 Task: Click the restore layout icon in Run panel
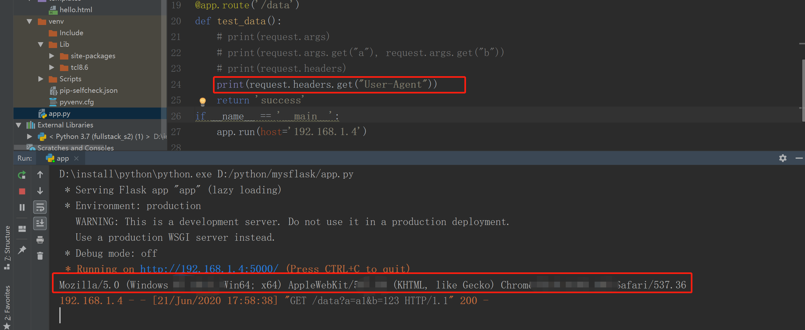pyautogui.click(x=22, y=229)
